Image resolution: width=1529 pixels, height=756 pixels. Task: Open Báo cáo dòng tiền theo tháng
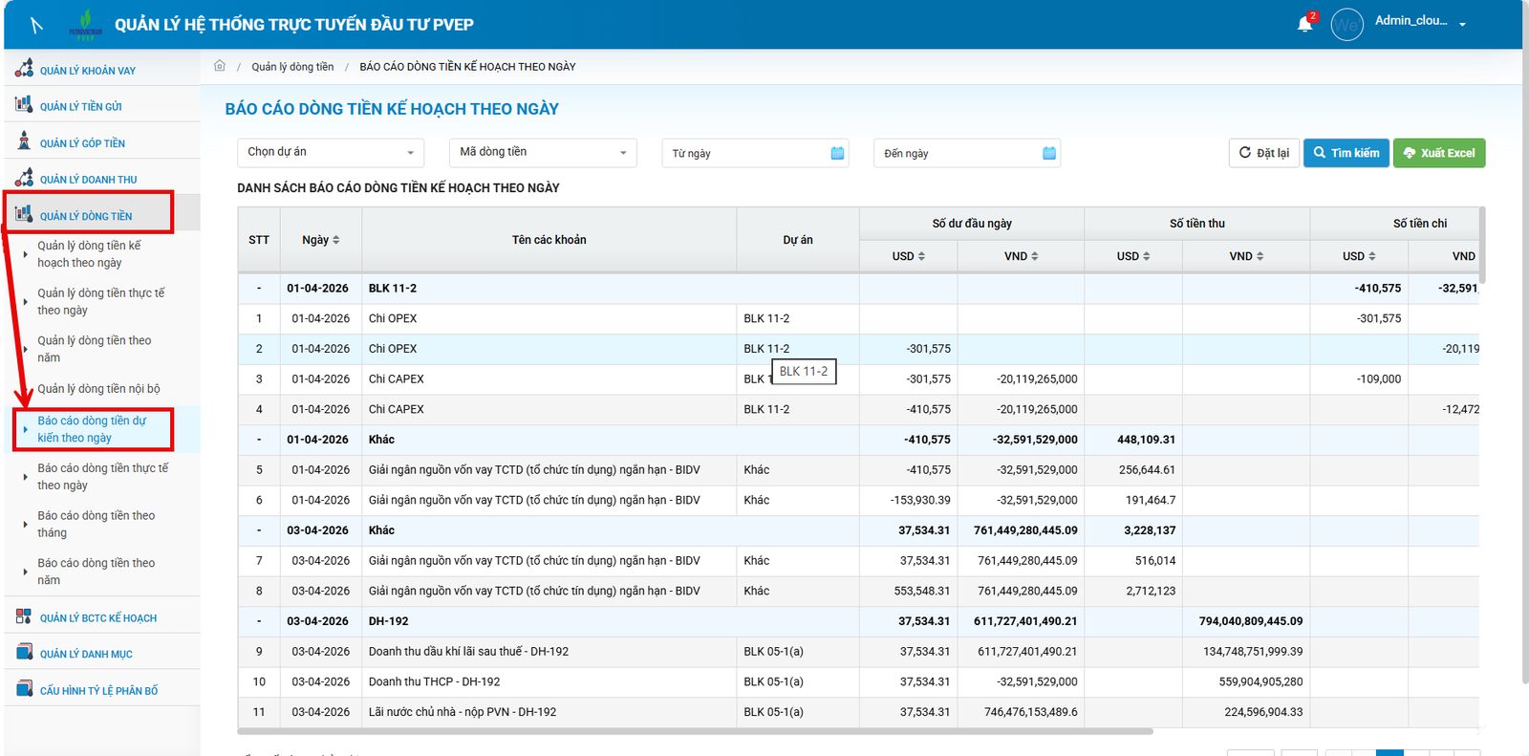[x=96, y=524]
